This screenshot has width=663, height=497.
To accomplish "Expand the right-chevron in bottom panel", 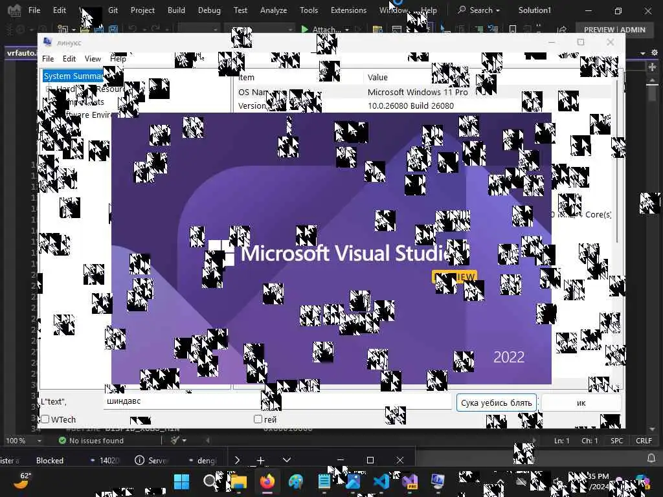I will click(237, 460).
